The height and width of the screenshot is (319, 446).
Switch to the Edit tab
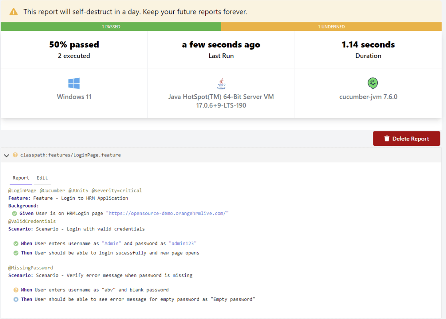click(42, 178)
